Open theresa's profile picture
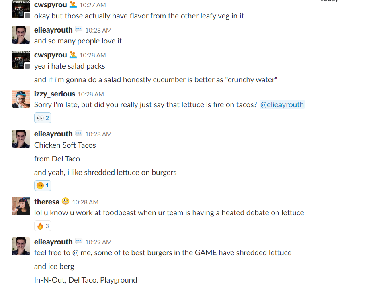 click(x=21, y=206)
